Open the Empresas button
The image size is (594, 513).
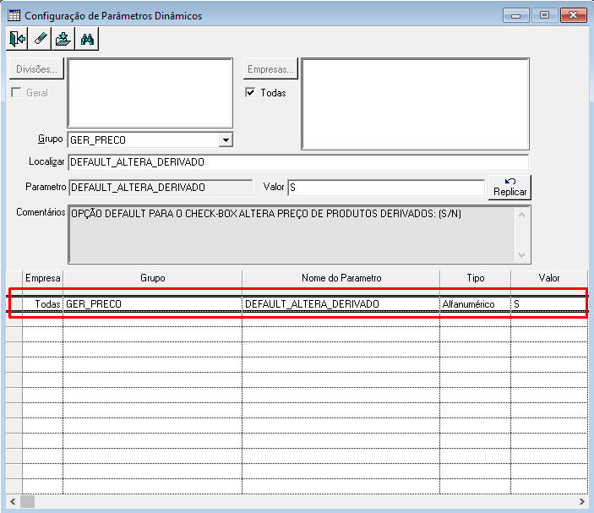[x=270, y=69]
